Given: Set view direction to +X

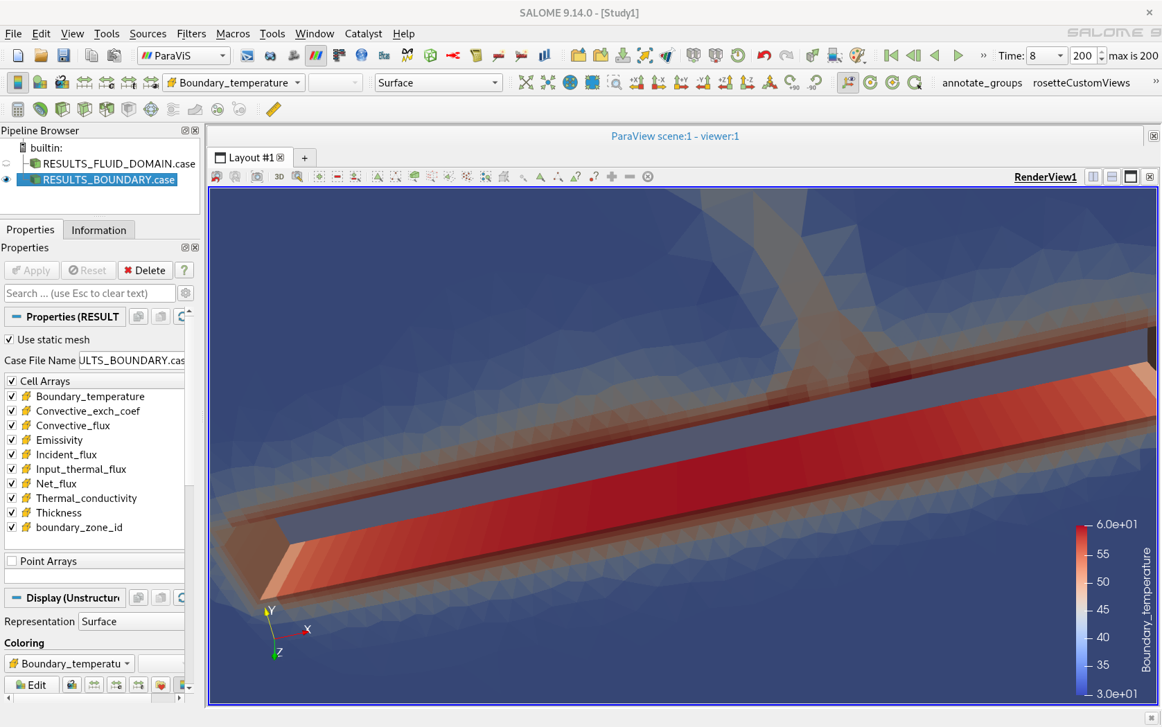Looking at the screenshot, I should (637, 83).
